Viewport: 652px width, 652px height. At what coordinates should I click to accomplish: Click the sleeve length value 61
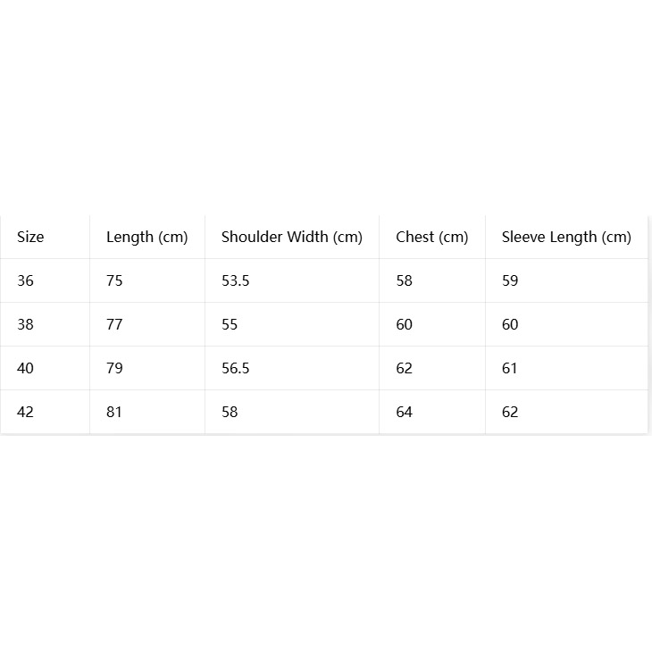pos(509,368)
